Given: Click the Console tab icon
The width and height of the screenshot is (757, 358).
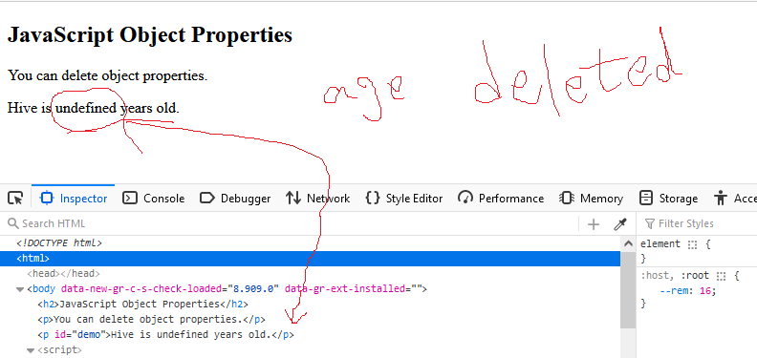Looking at the screenshot, I should pos(129,199).
